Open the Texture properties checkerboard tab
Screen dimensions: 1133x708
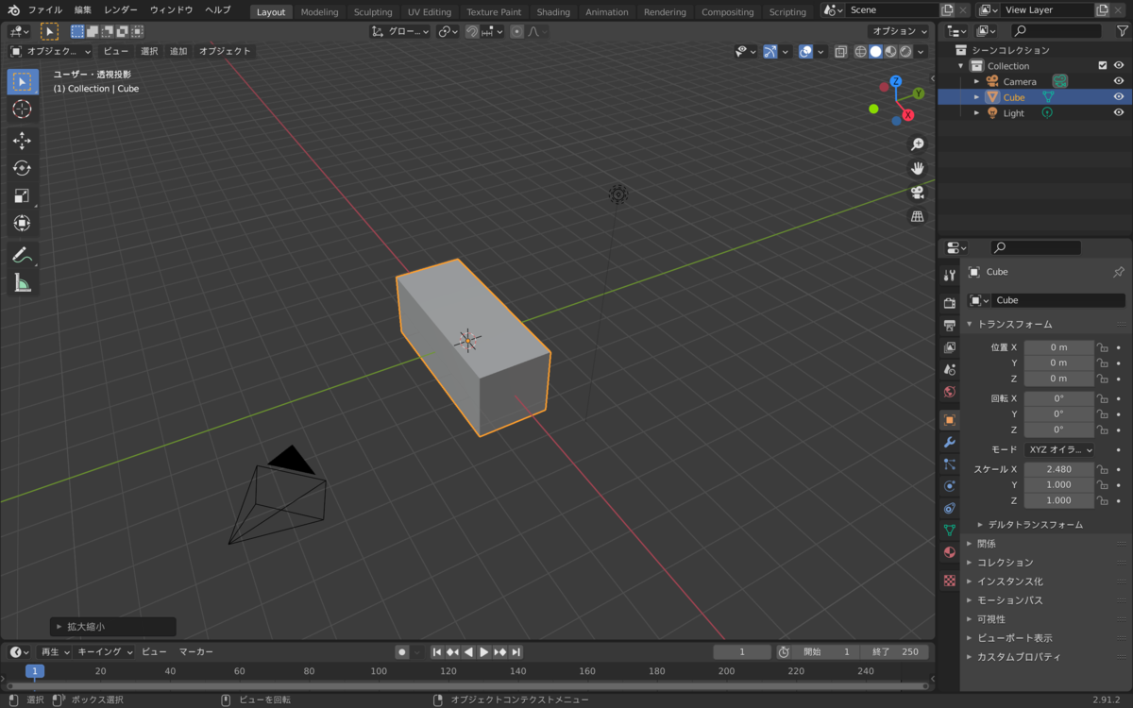pos(950,581)
